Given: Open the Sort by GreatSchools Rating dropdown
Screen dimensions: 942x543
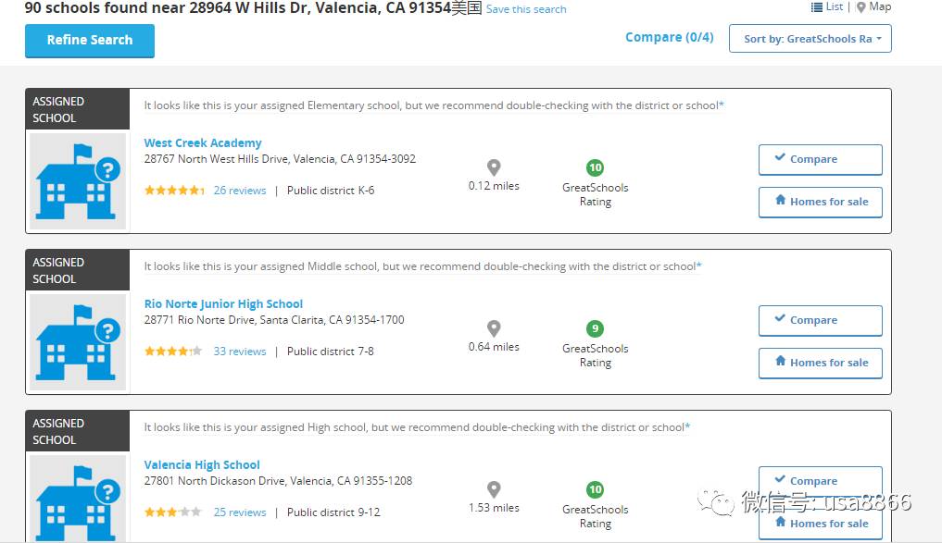Looking at the screenshot, I should pyautogui.click(x=810, y=39).
